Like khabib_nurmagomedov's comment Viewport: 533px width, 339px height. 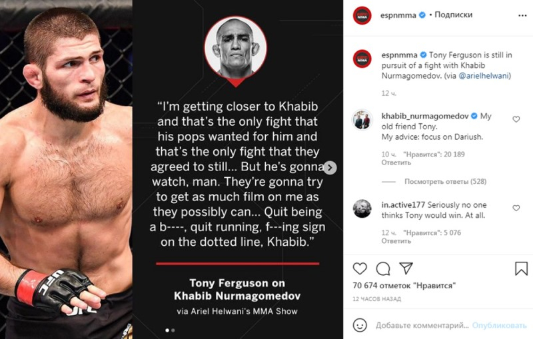click(x=516, y=119)
